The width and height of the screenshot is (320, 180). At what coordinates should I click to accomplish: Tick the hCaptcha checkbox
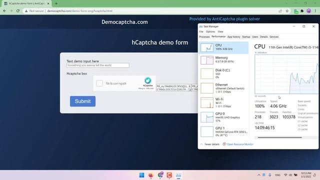pos(99,83)
